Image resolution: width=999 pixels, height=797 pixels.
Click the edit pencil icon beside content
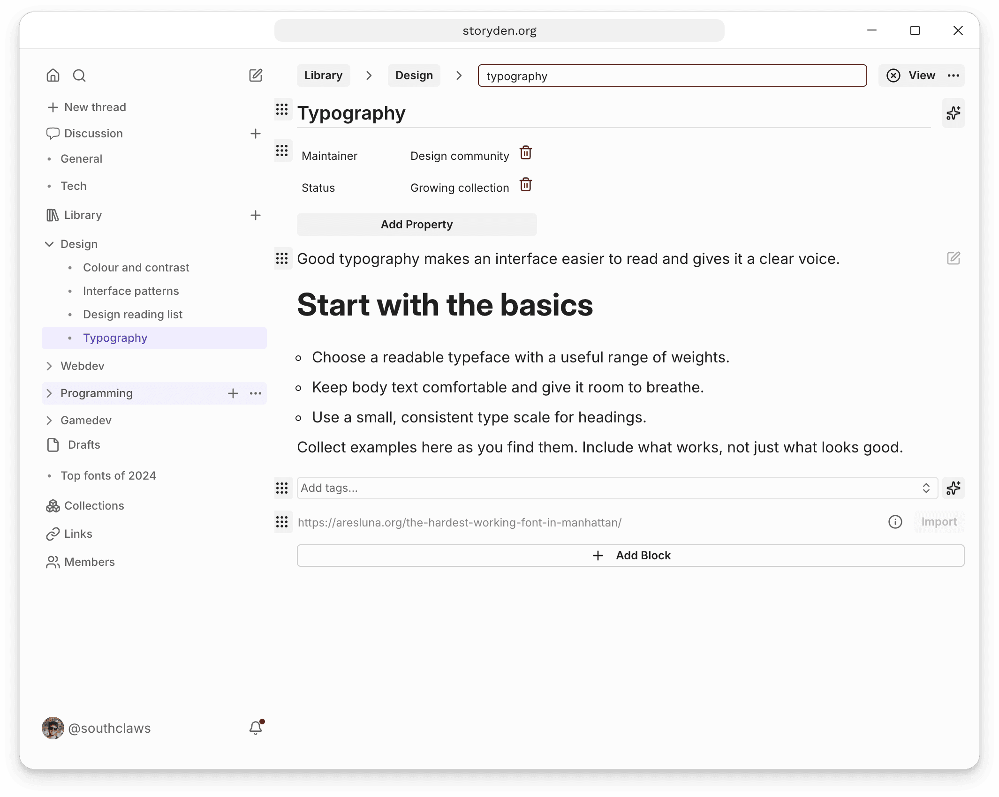(x=954, y=258)
